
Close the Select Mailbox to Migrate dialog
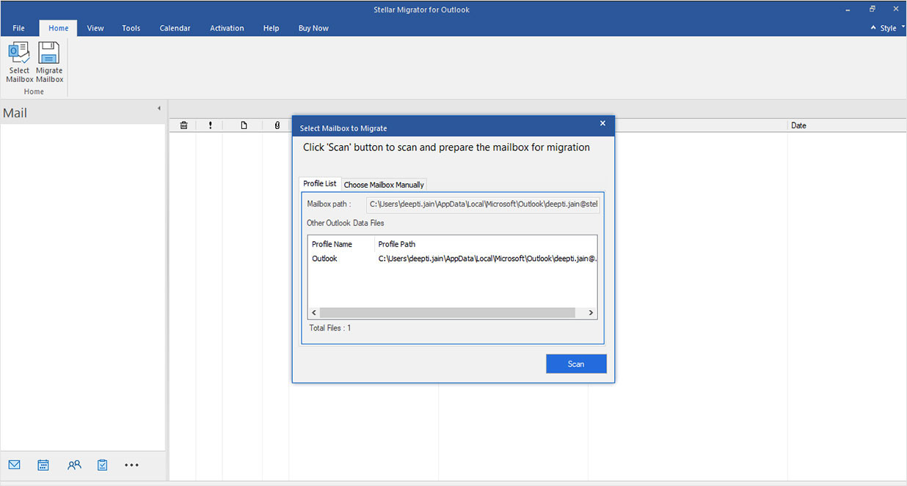602,124
